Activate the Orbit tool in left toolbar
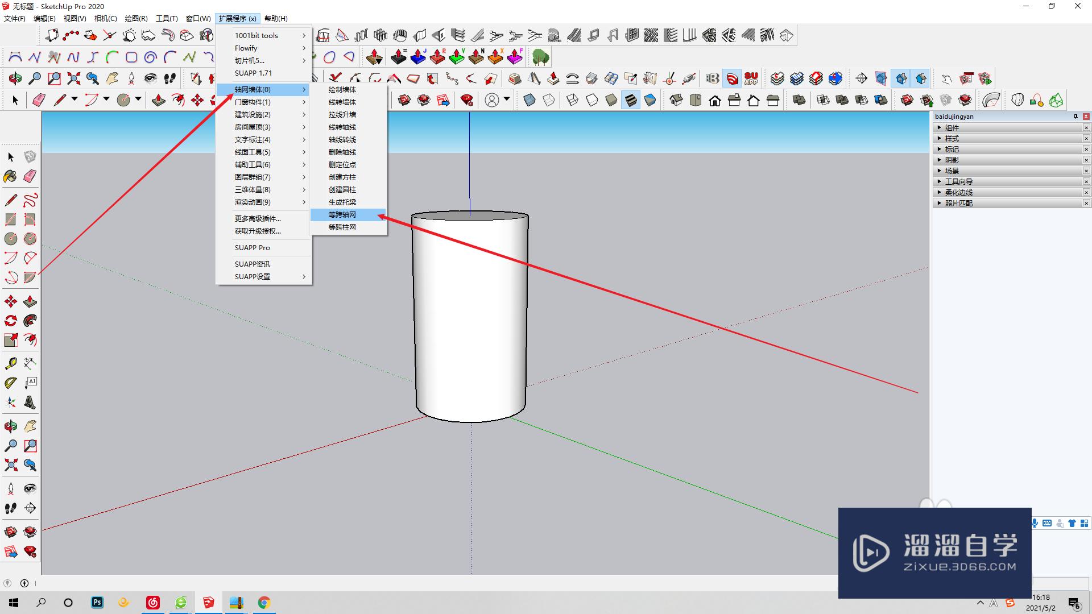The width and height of the screenshot is (1092, 614). (11, 426)
